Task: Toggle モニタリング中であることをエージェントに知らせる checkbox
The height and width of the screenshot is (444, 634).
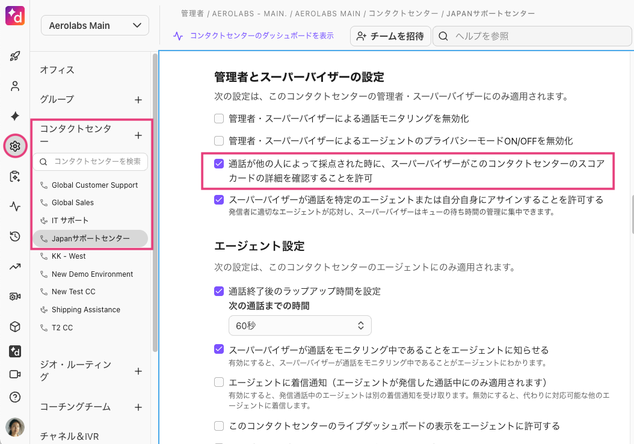Action: pos(219,350)
